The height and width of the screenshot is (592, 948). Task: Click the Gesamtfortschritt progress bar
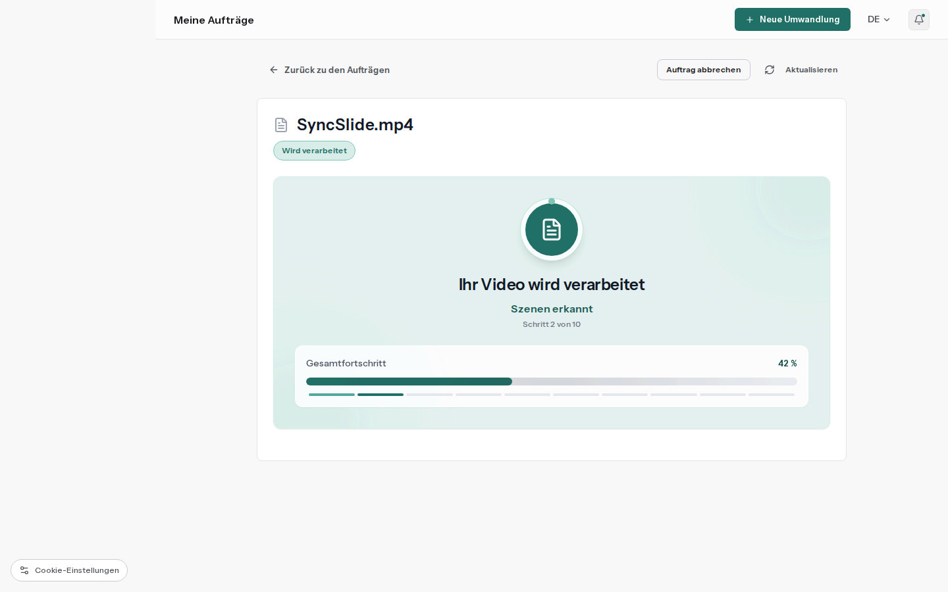pyautogui.click(x=552, y=382)
